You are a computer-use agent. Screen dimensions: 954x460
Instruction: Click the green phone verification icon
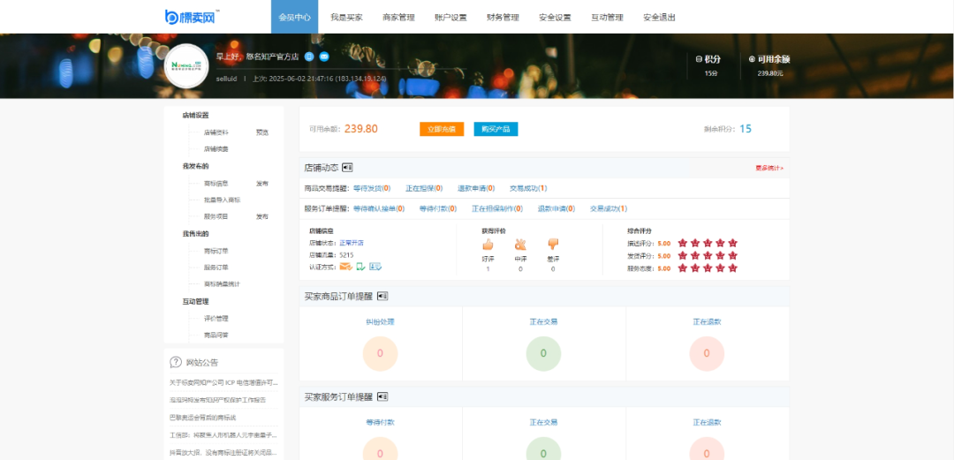pyautogui.click(x=360, y=267)
